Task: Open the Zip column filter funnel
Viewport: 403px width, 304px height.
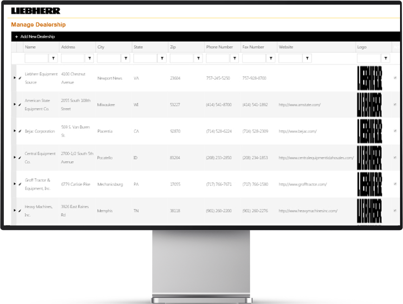Action: coord(198,58)
